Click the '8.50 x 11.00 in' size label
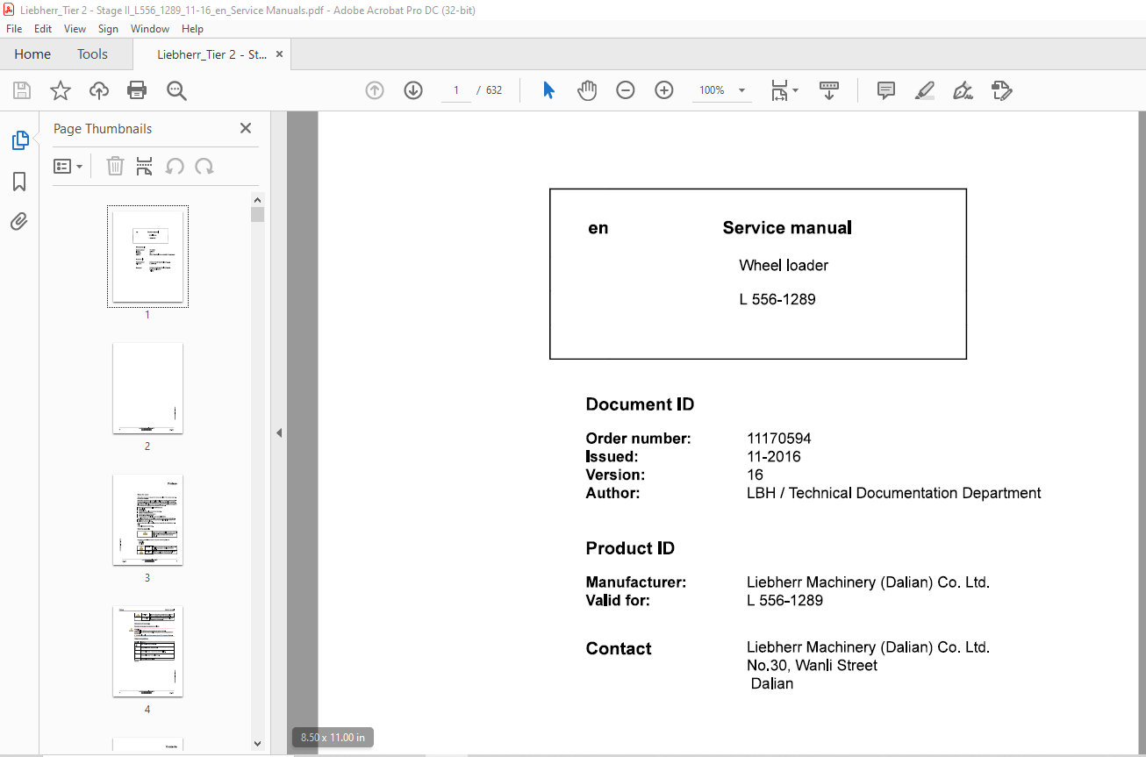 pos(333,737)
